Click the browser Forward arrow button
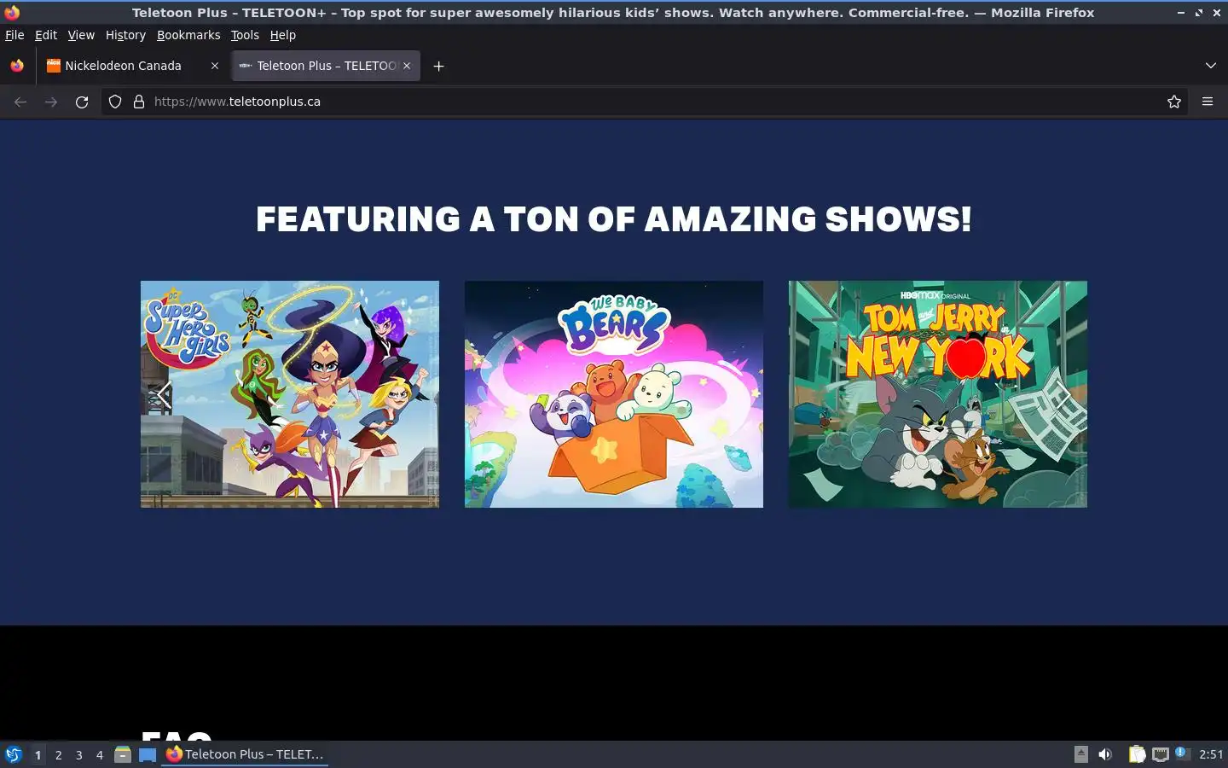The image size is (1228, 768). [x=51, y=102]
